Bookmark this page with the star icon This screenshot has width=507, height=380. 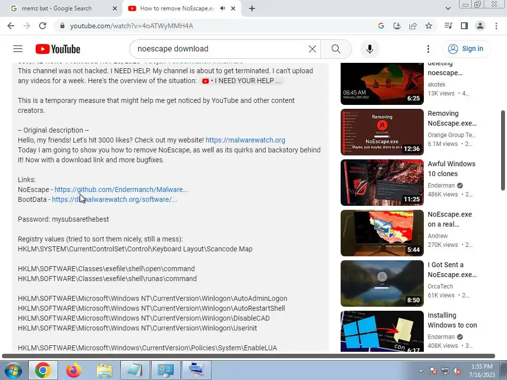coord(429,26)
